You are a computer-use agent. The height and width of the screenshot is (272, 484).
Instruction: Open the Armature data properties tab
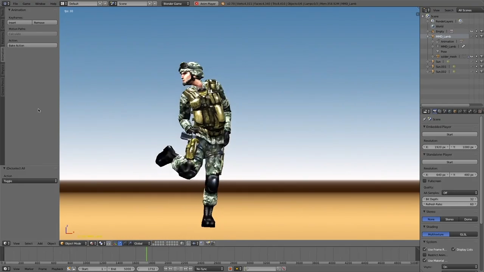tap(465, 111)
